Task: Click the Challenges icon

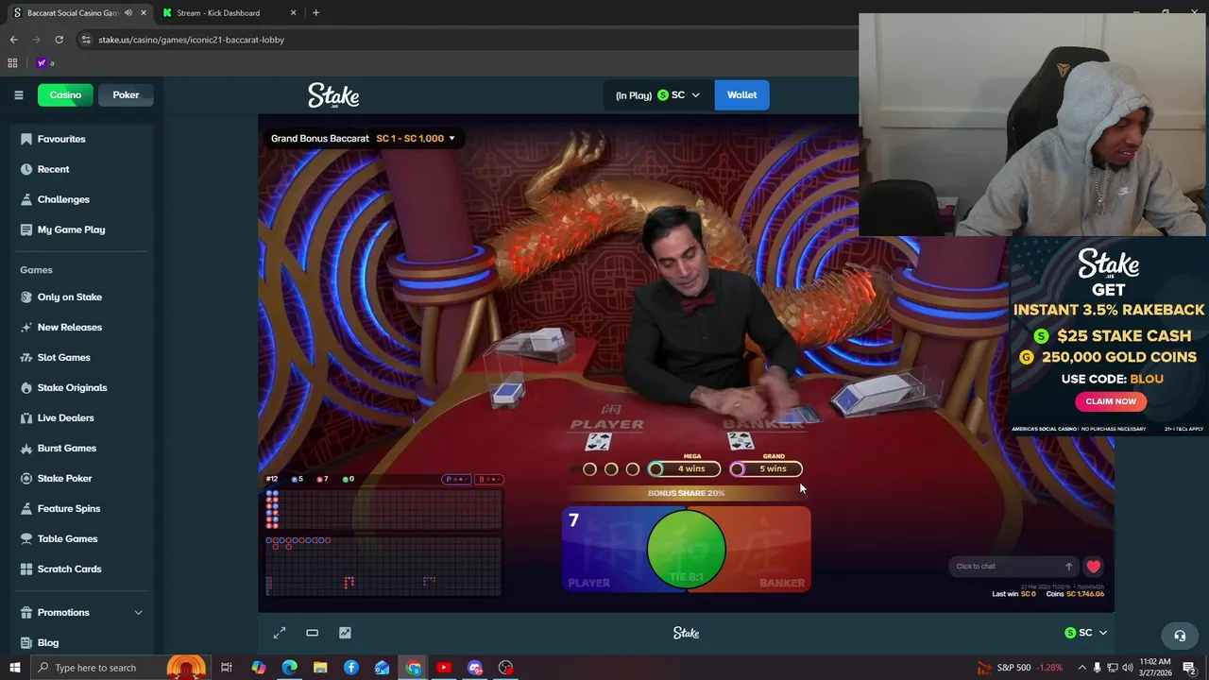Action: [x=26, y=199]
